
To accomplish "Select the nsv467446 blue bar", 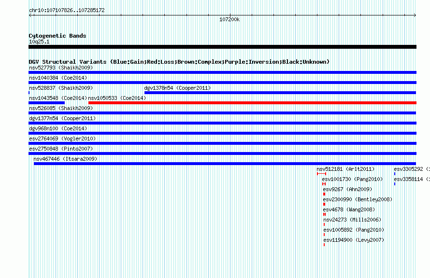I will coord(225,164).
